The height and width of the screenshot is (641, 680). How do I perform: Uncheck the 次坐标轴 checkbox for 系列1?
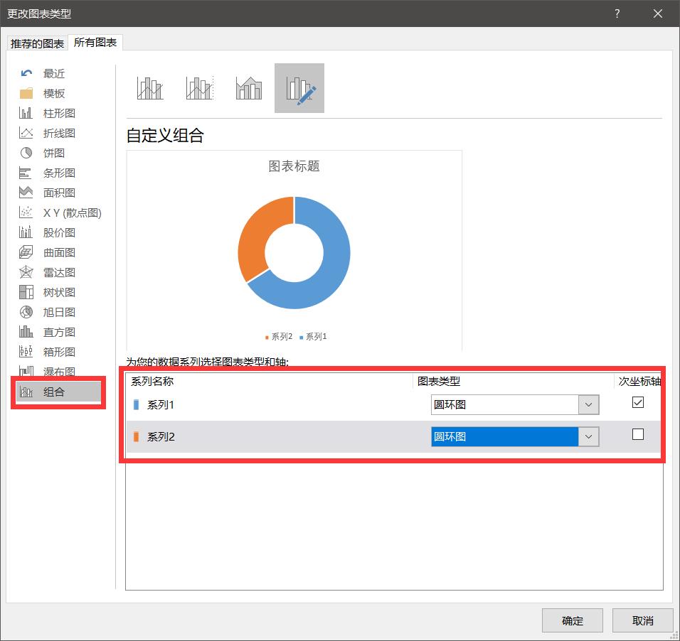click(637, 402)
